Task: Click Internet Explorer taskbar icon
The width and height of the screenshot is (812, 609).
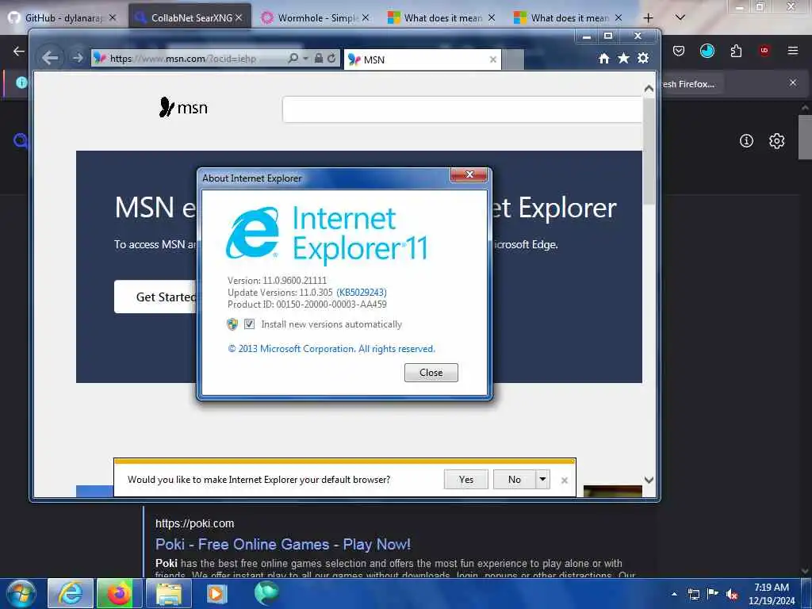Action: [71, 593]
